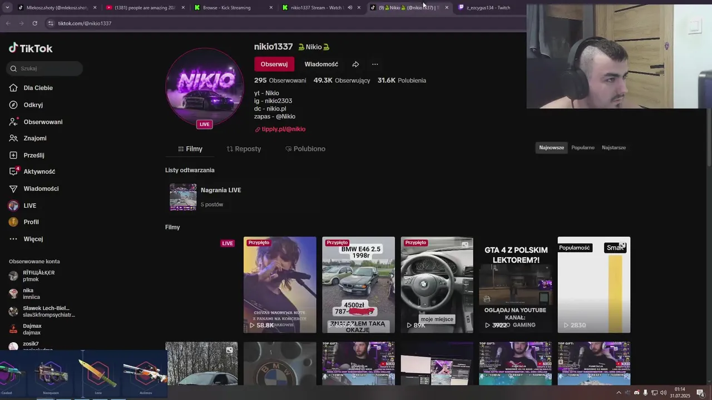
Task: Click 49.3K Obserwujący followers count
Action: click(x=342, y=81)
